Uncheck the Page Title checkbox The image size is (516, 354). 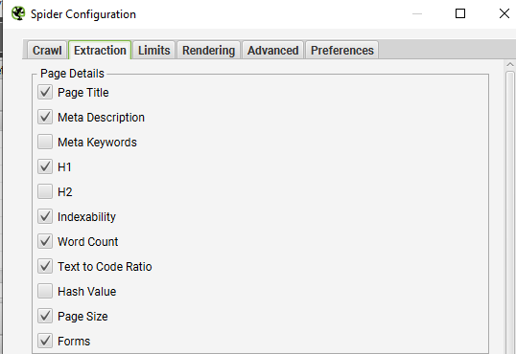click(x=45, y=92)
